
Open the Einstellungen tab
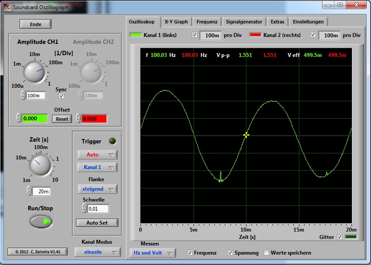point(308,22)
